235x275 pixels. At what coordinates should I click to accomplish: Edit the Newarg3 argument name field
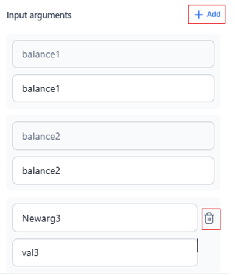[x=105, y=218]
